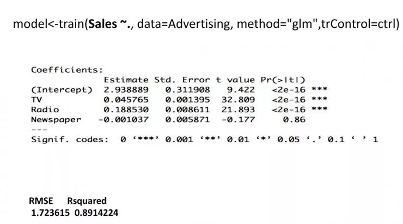Viewport: 403px width, 224px height.
Task: Click the "TV" row label
Action: (36, 100)
